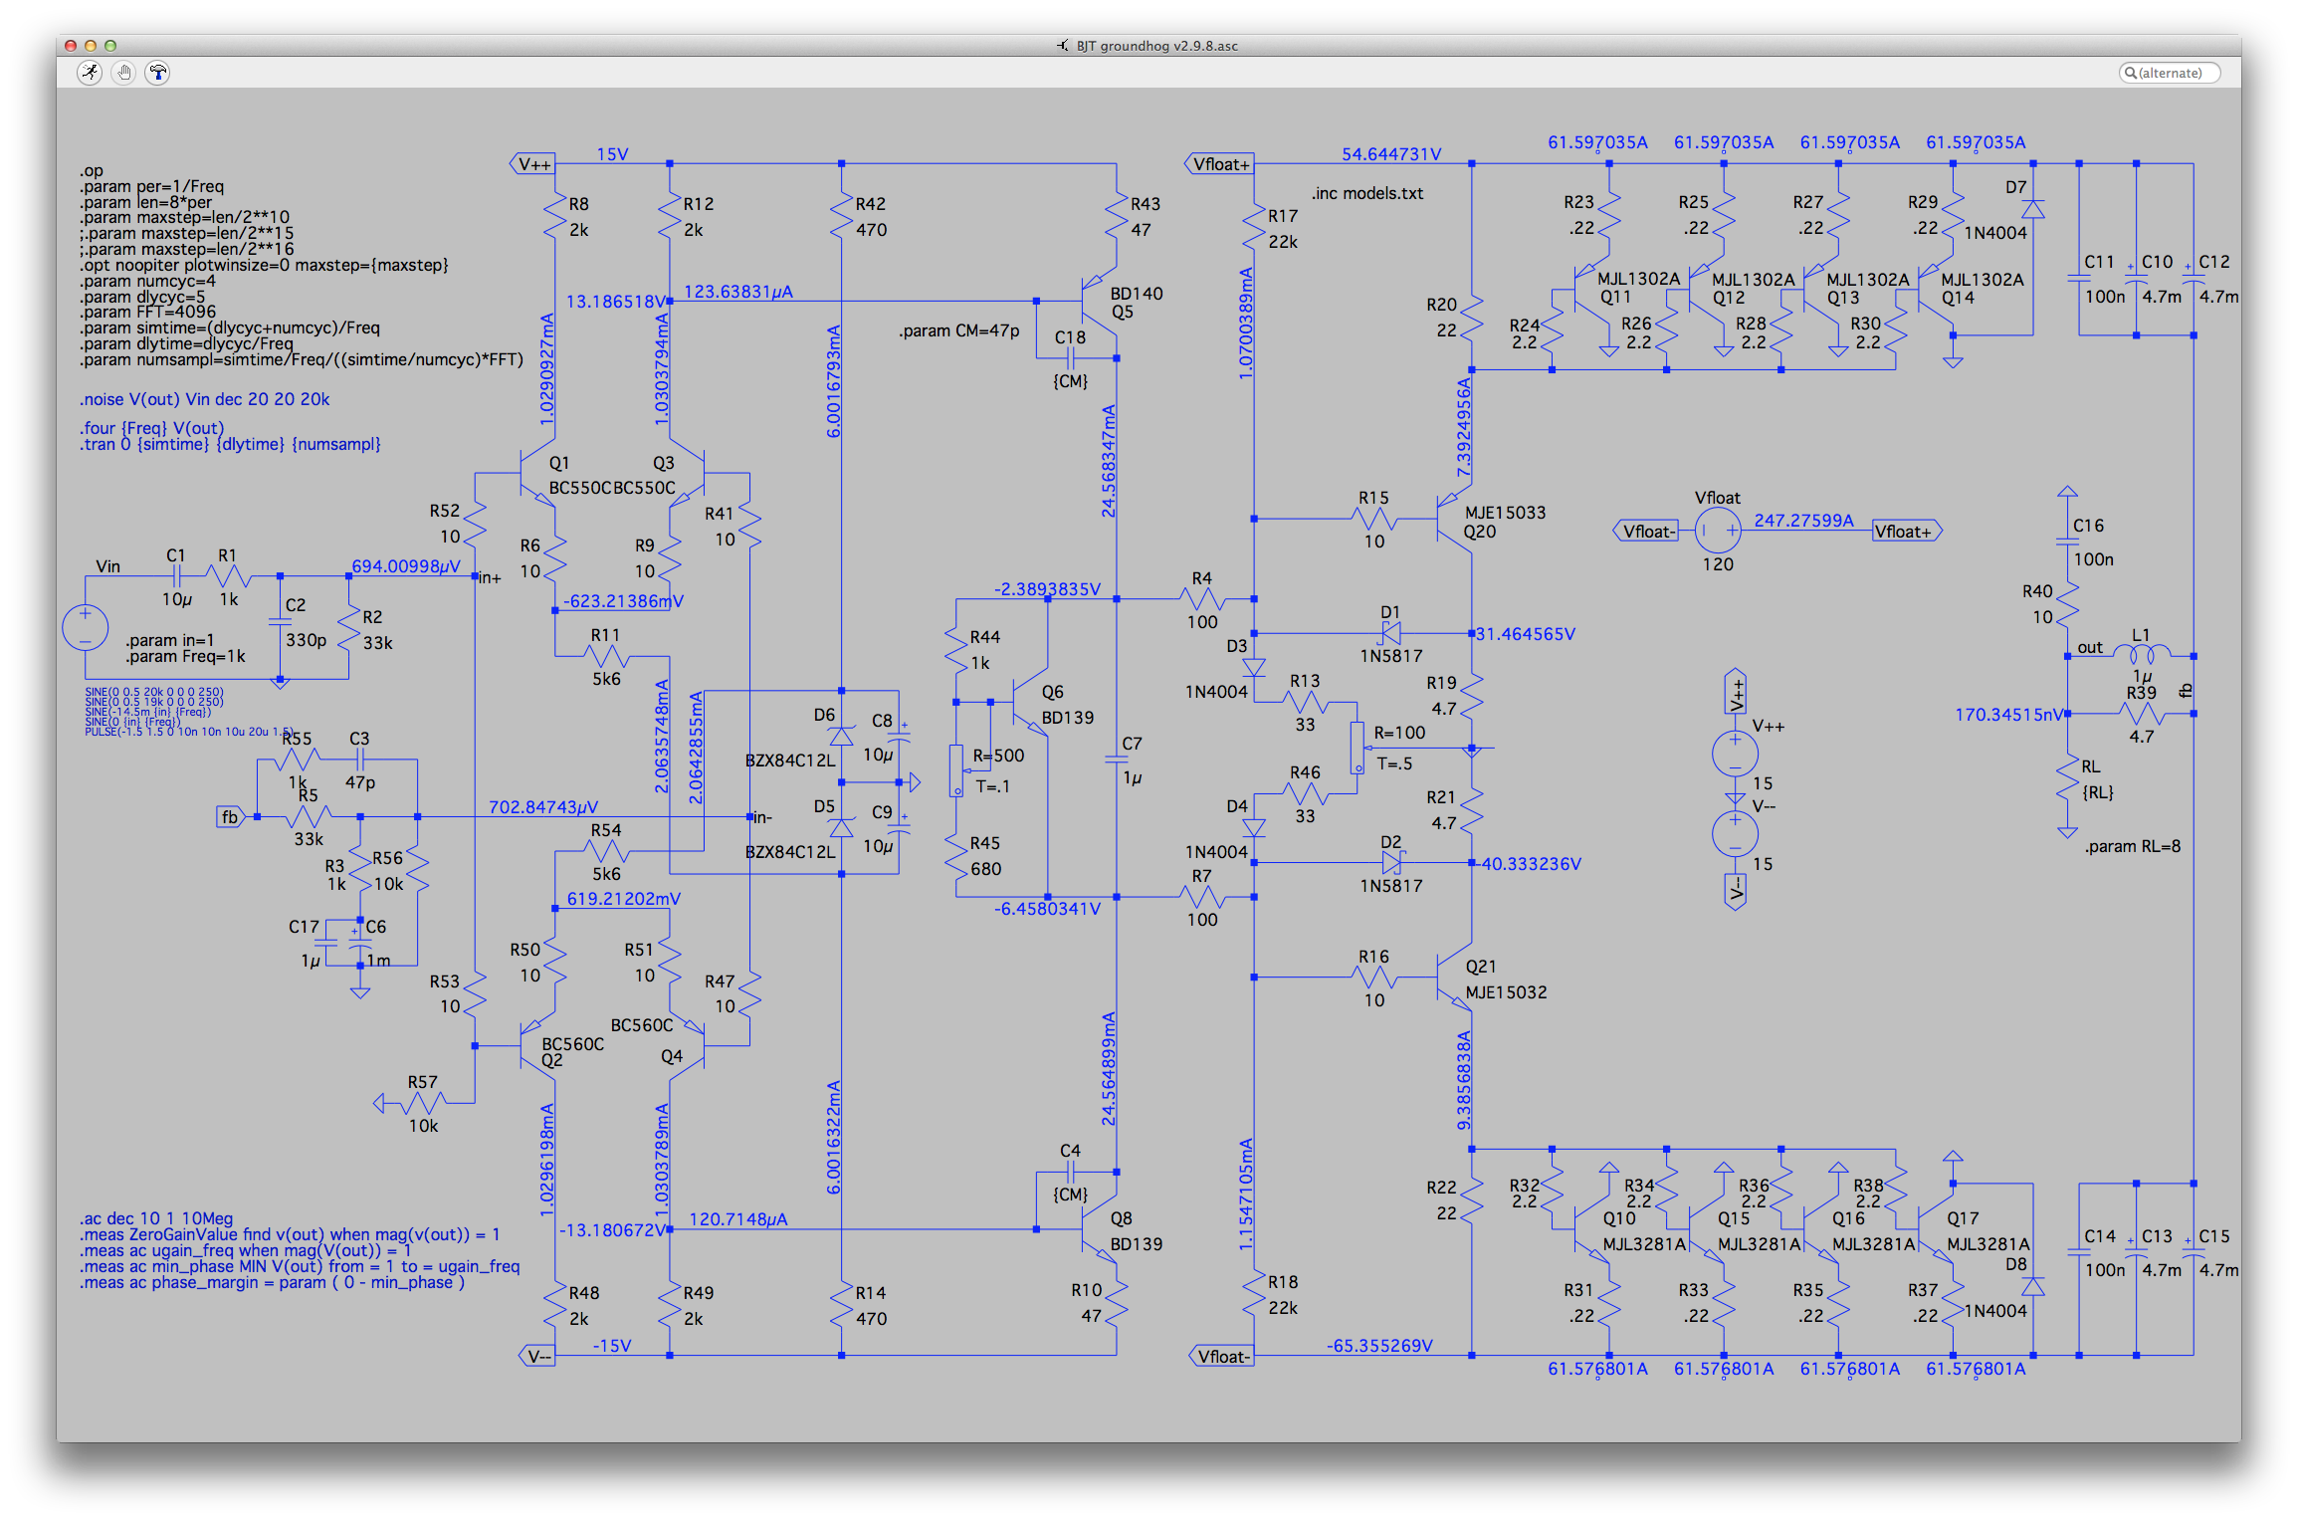Click the 619.21202mV node label
The height and width of the screenshot is (1521, 2298).
[624, 899]
